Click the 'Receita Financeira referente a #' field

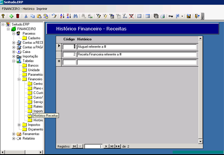137,55
